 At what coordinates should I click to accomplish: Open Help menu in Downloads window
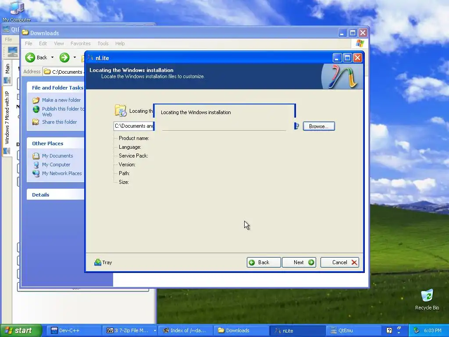pyautogui.click(x=120, y=43)
